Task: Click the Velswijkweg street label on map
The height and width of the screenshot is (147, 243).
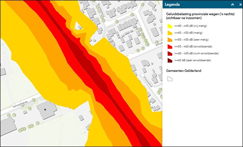Action: coord(20,104)
